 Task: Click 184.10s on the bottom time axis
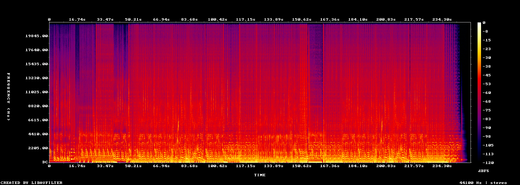(x=358, y=166)
